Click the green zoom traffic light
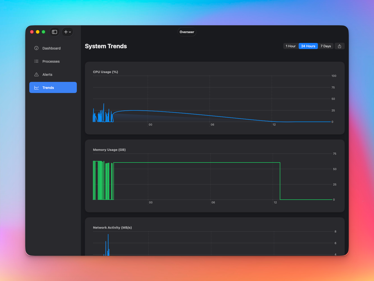The width and height of the screenshot is (374, 281). (x=43, y=32)
